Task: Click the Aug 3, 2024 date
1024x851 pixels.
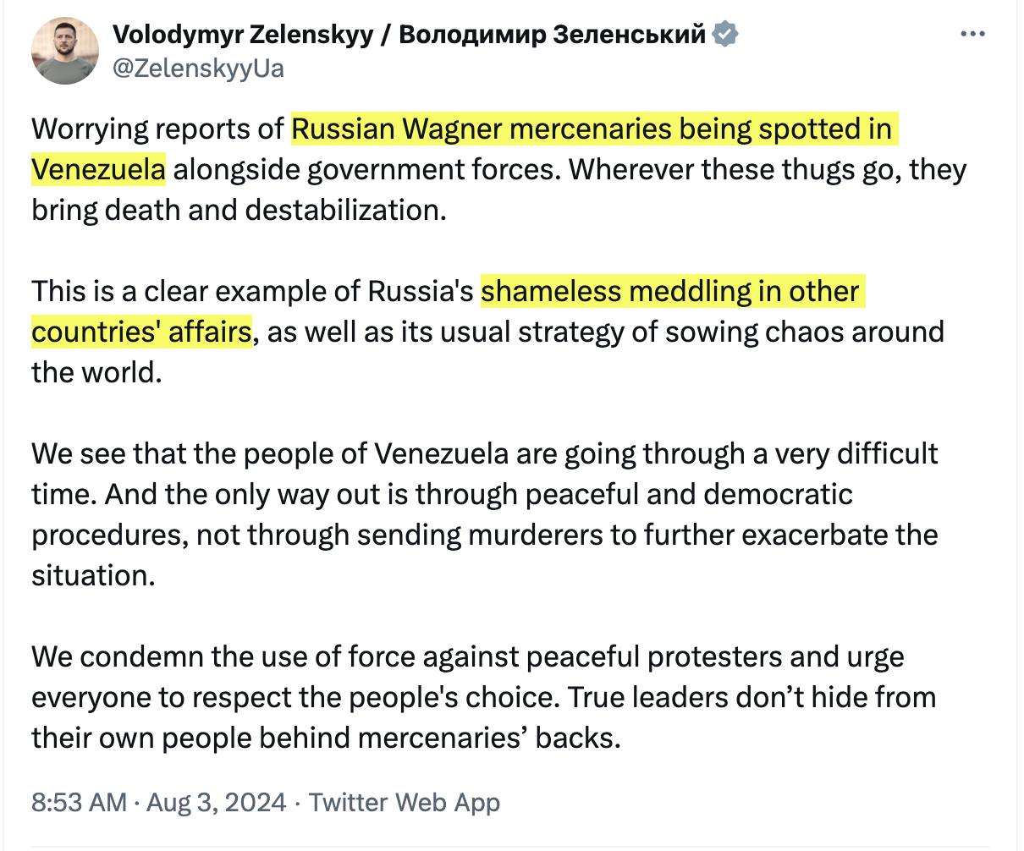Action: [217, 802]
